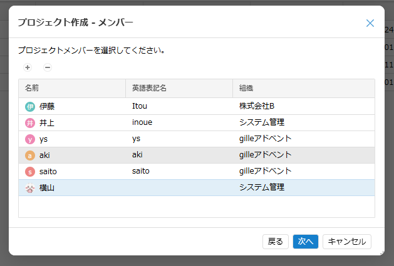Click the plus icon to add a member

[x=28, y=67]
